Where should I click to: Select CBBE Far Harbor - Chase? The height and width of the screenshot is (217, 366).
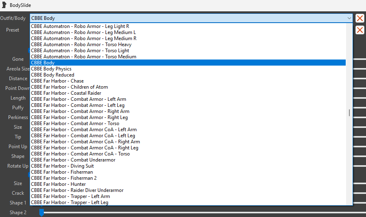pos(188,81)
